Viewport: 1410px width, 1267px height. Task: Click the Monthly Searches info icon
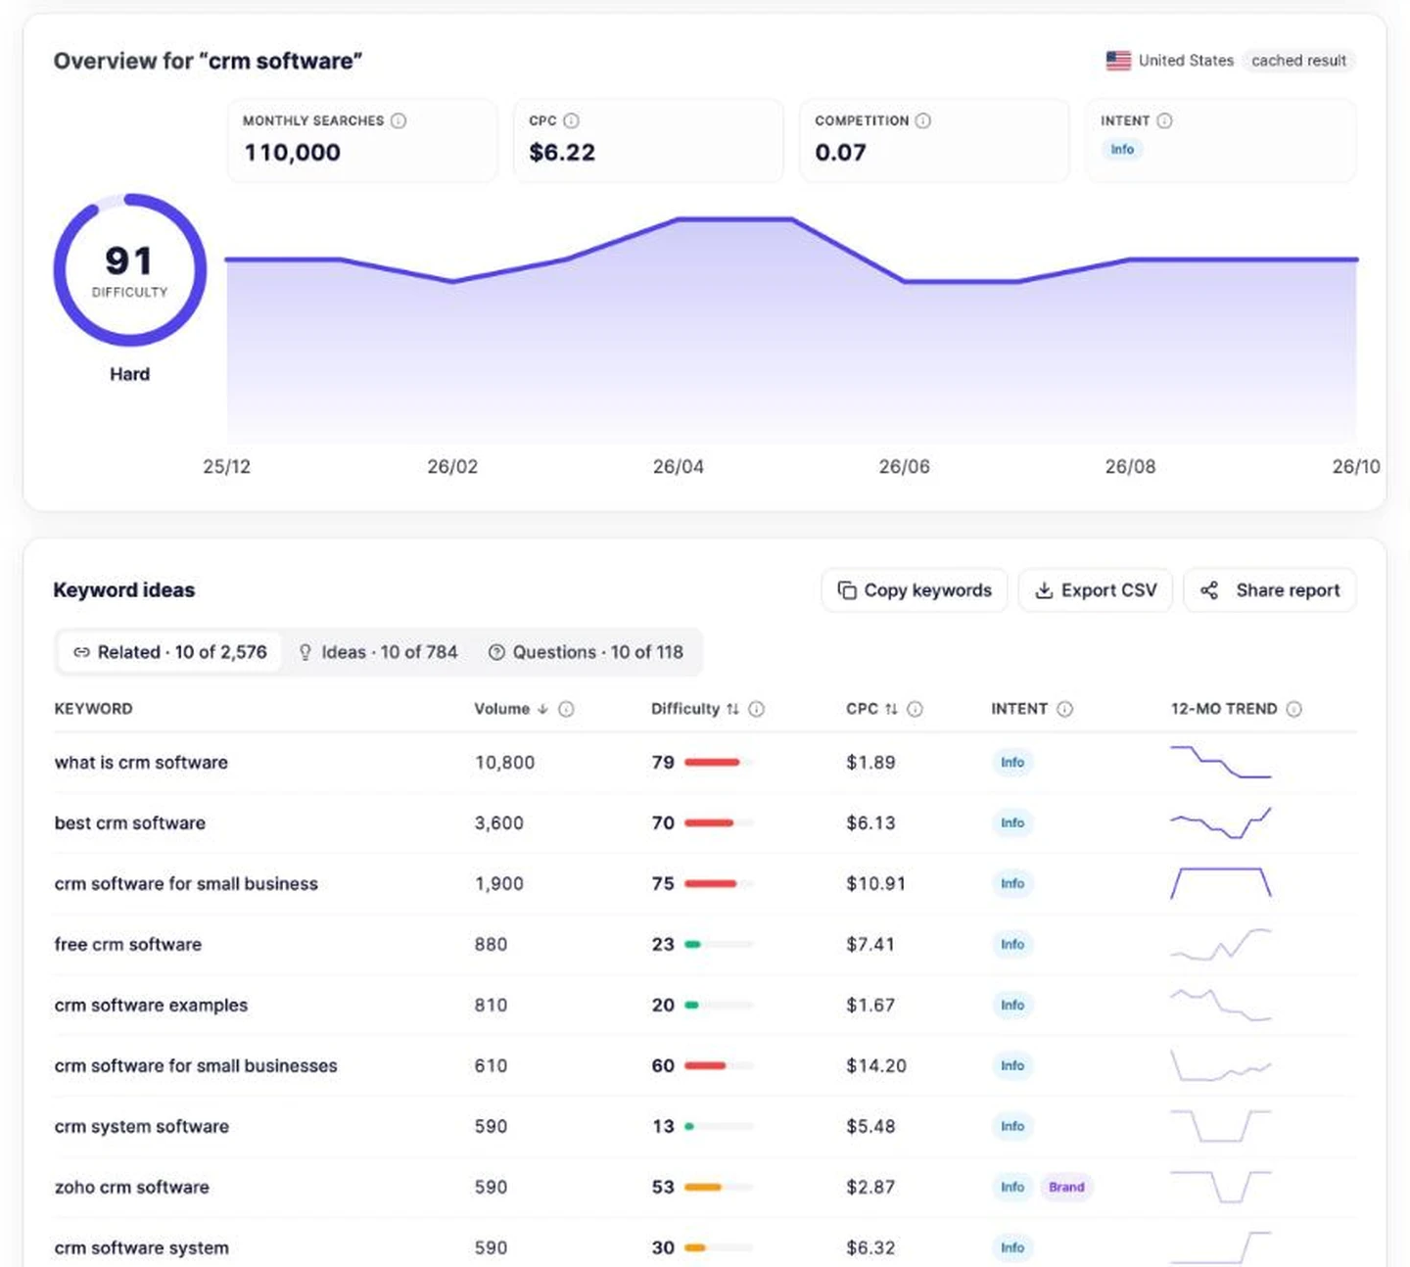coord(399,120)
